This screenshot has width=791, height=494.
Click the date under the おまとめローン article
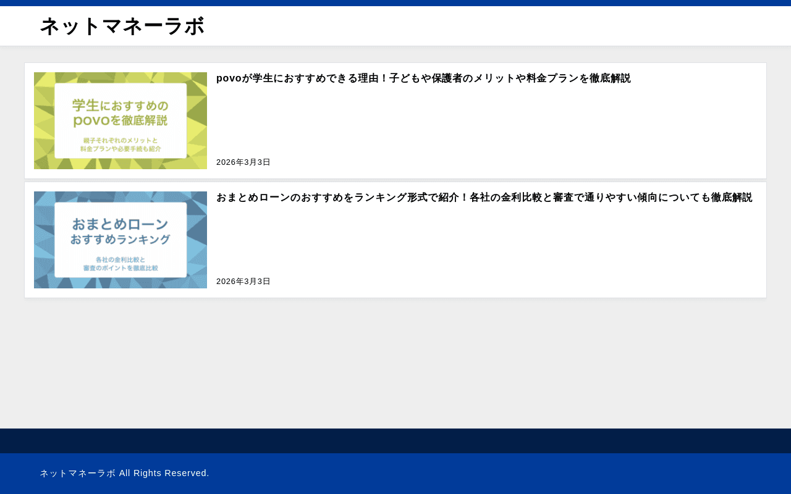tap(243, 282)
